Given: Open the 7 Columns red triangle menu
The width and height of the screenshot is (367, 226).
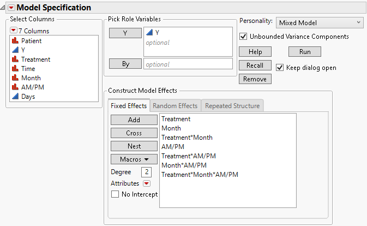Looking at the screenshot, I should pyautogui.click(x=14, y=31).
